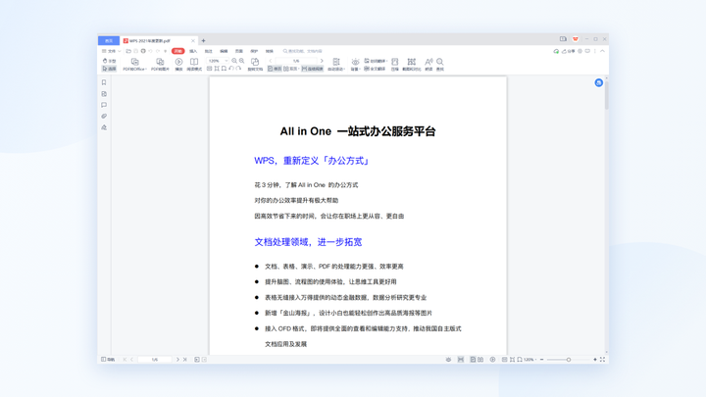Toggle the Navigation pane in the status bar
706x397 pixels.
coord(108,359)
